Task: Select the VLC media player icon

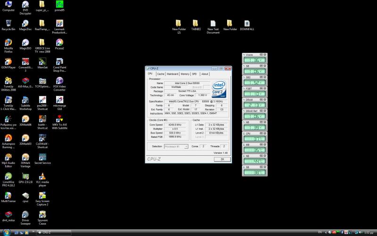Action: tap(42, 179)
